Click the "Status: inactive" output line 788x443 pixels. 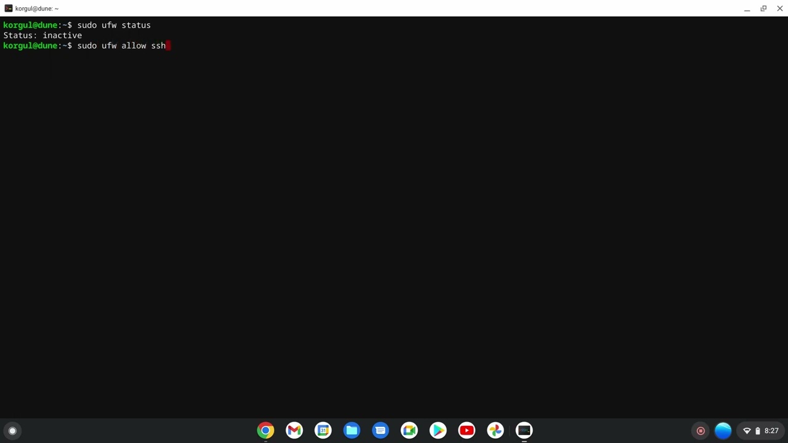42,36
